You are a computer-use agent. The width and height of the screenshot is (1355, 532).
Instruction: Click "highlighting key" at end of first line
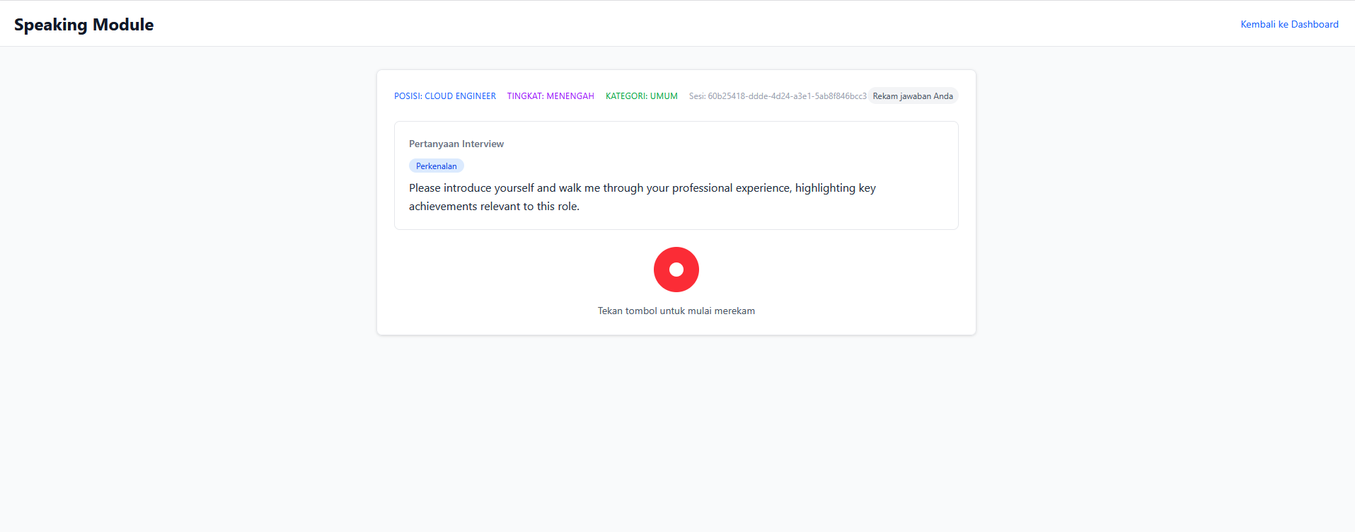835,188
